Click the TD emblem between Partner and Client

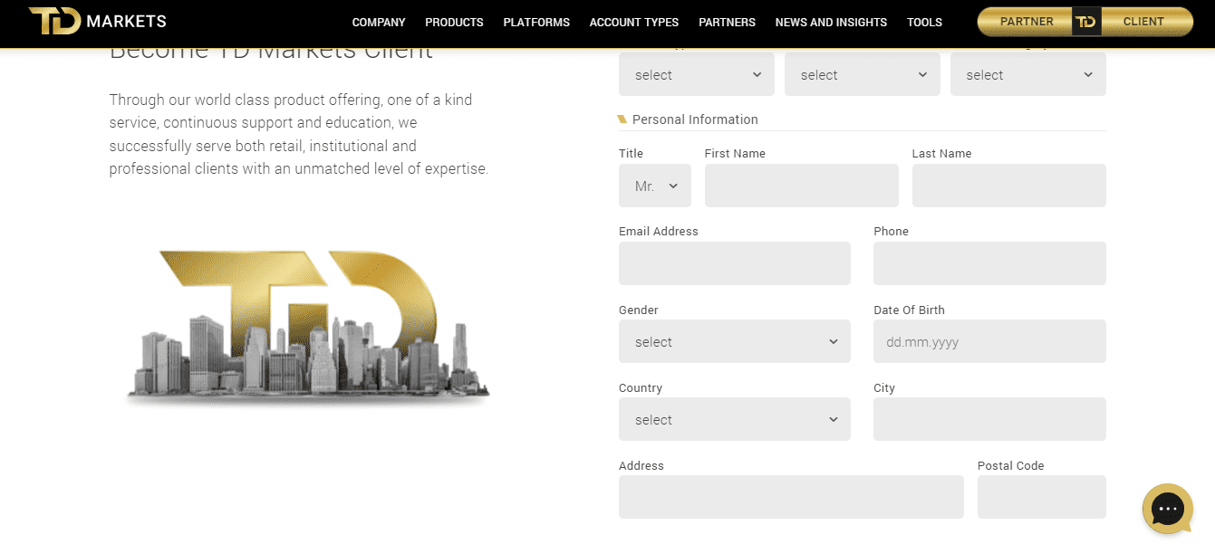point(1085,22)
